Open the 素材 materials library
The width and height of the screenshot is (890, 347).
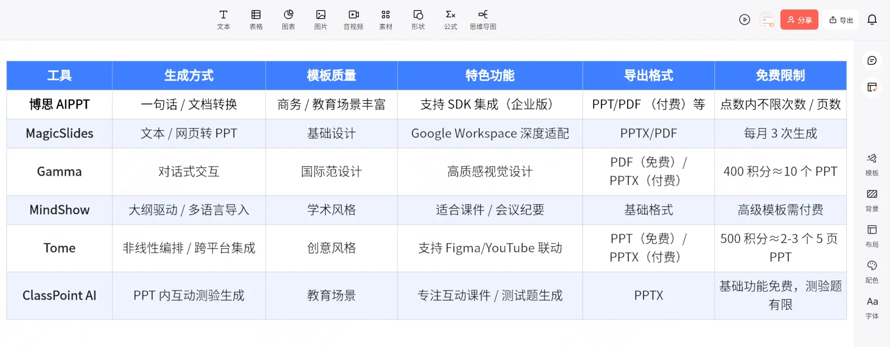386,20
